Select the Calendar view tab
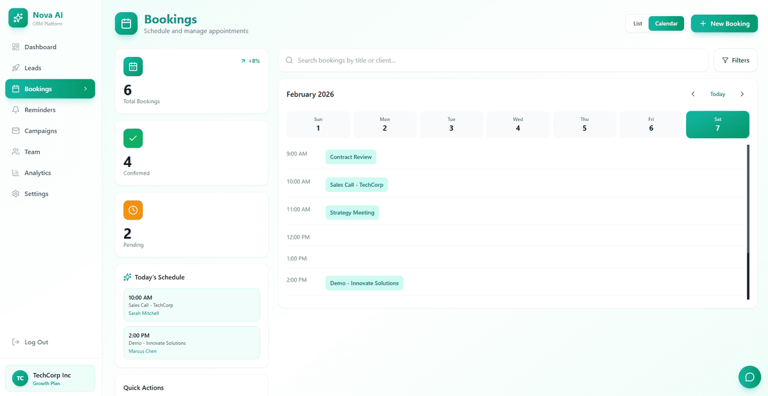This screenshot has width=768, height=396. pos(666,22)
